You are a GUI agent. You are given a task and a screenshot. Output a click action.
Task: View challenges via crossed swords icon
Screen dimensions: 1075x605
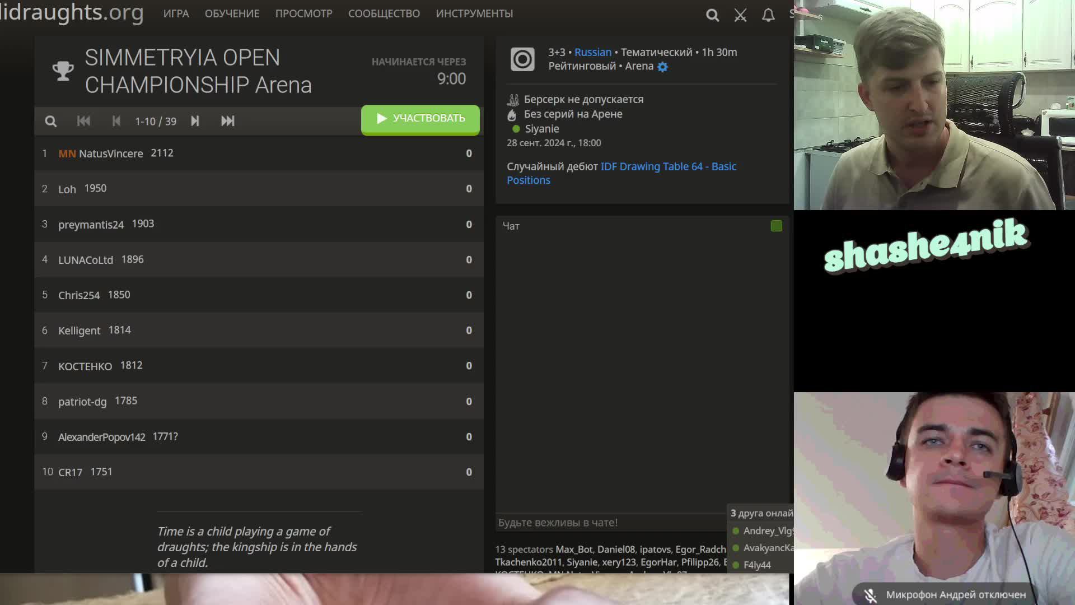pyautogui.click(x=740, y=15)
